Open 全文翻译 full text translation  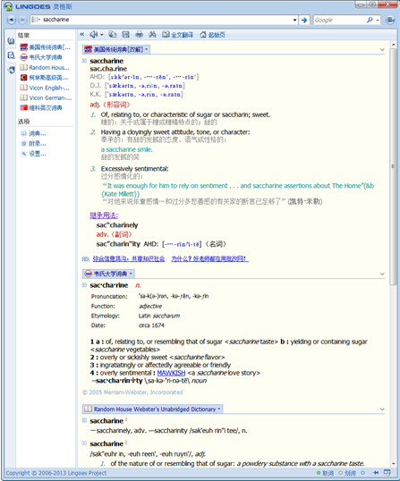[x=178, y=35]
